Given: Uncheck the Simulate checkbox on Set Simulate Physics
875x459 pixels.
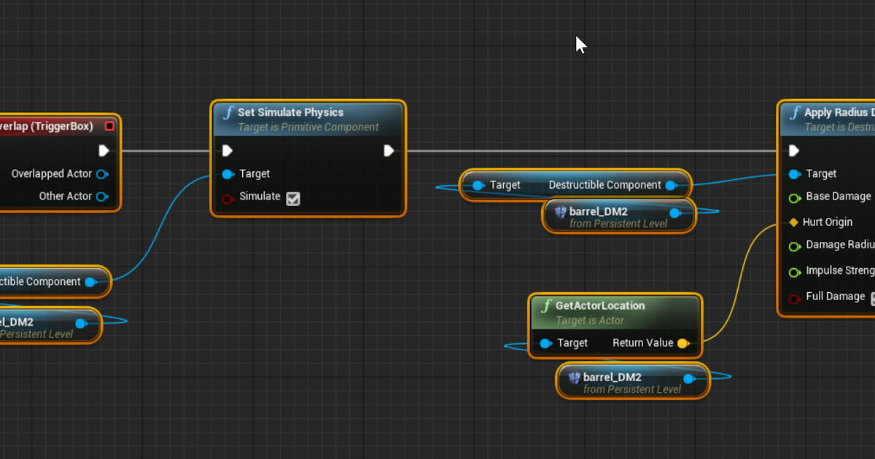Looking at the screenshot, I should 293,197.
